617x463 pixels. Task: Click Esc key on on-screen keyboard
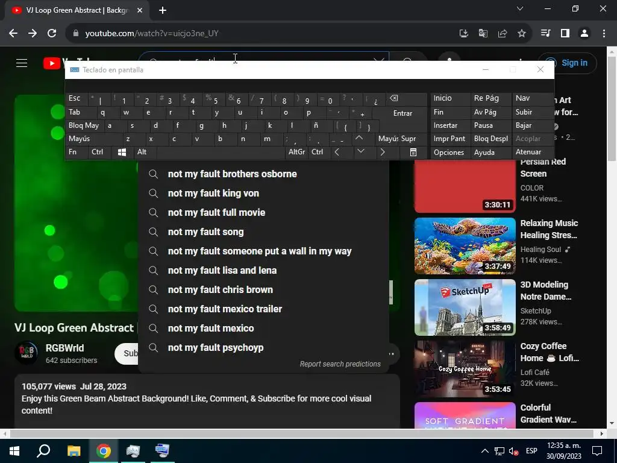[x=77, y=99]
